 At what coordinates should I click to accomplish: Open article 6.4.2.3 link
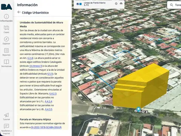53,94
